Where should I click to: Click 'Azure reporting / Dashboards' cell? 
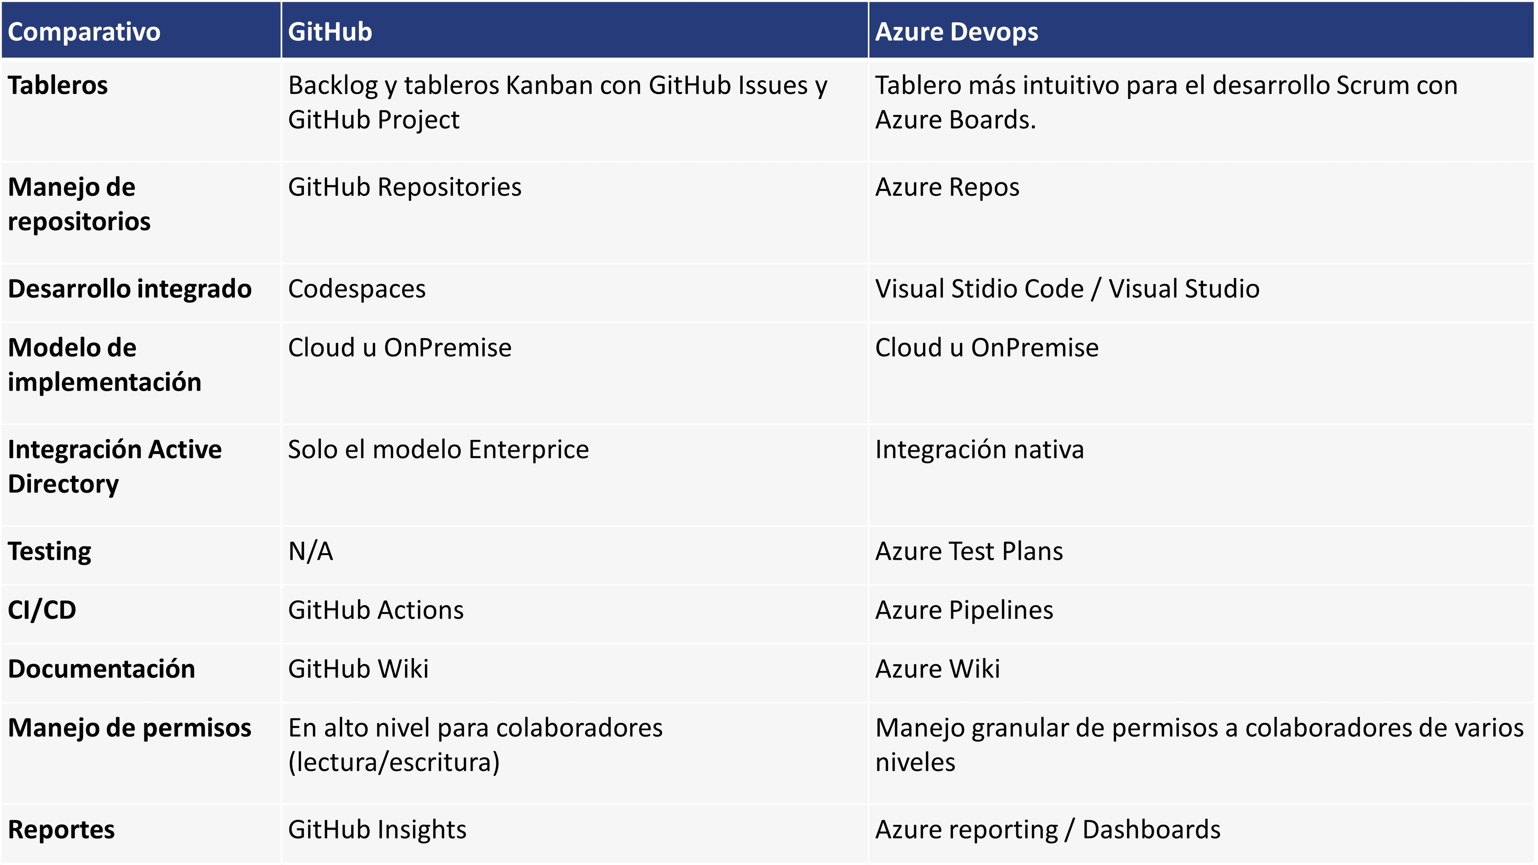pyautogui.click(x=1201, y=834)
